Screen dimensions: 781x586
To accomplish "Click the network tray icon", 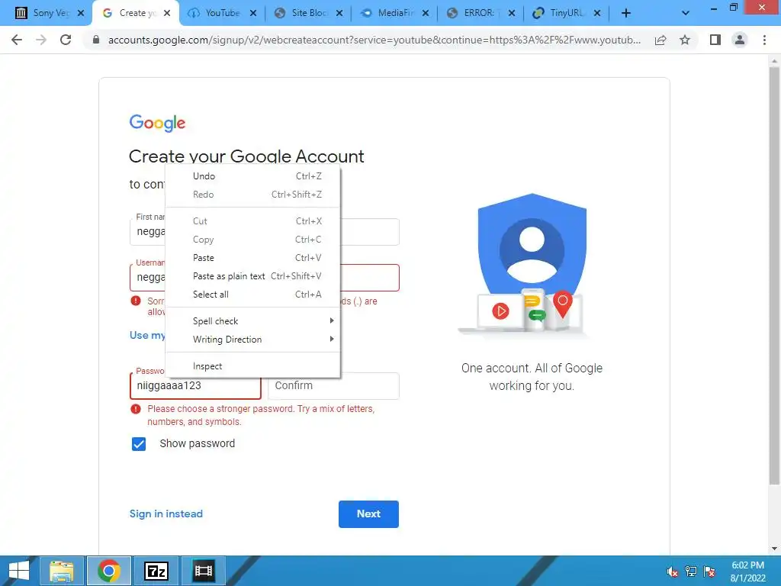I will (x=691, y=572).
